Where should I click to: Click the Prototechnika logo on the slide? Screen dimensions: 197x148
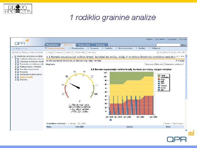click(x=18, y=9)
